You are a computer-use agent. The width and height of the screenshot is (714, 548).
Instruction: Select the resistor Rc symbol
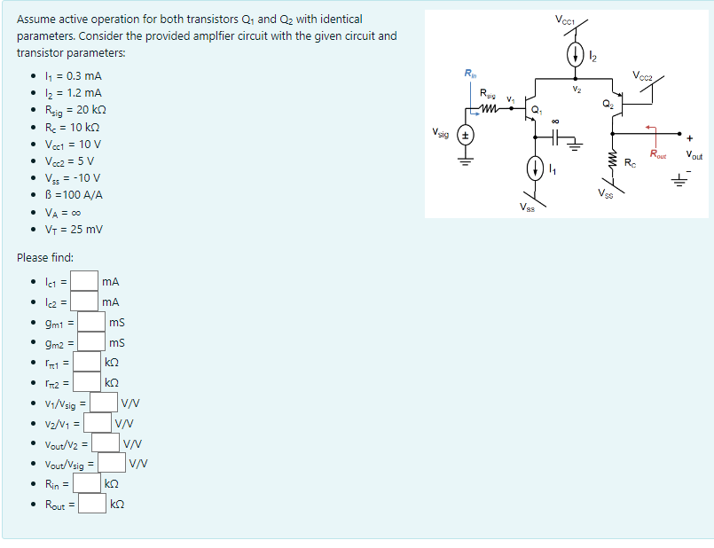point(613,159)
